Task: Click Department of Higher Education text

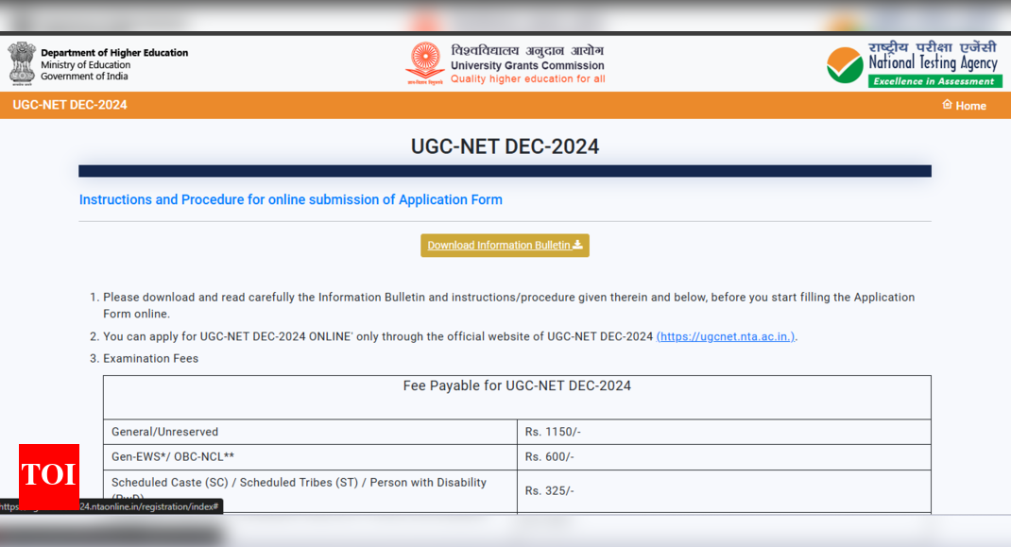Action: [114, 53]
